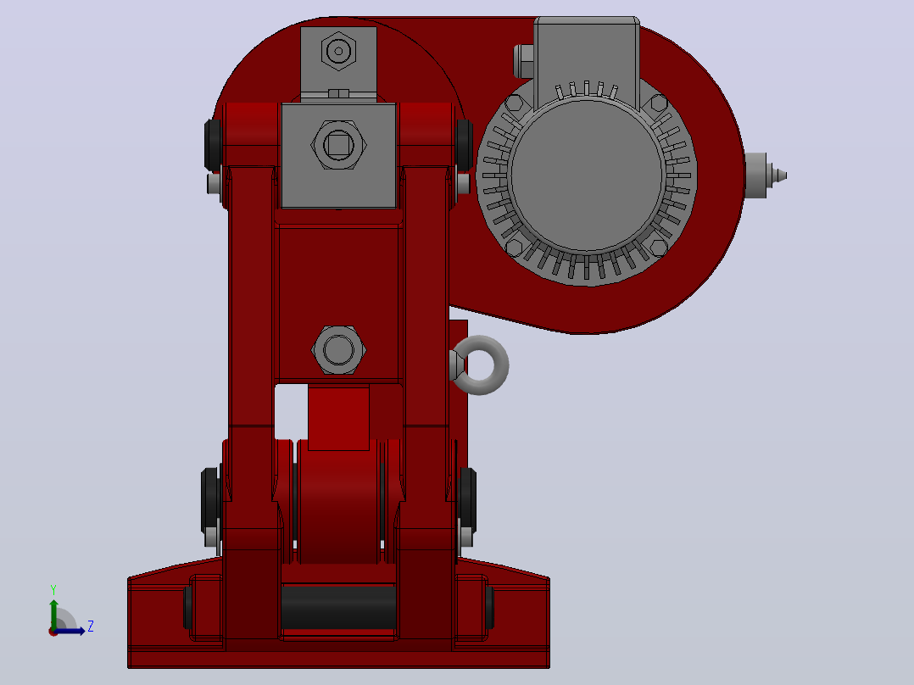The image size is (914, 685).
Task: Select the bright red block below the column
Action: coord(338,417)
